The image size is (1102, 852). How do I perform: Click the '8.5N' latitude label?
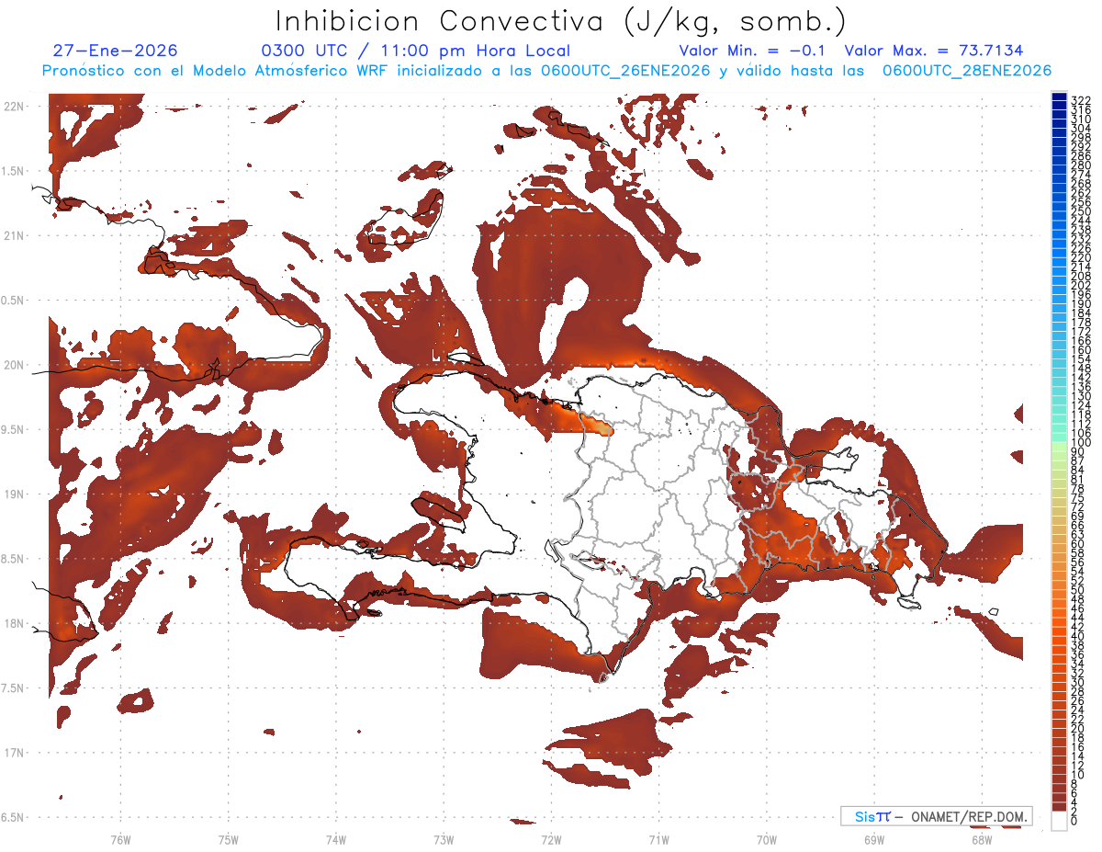[x=14, y=559]
